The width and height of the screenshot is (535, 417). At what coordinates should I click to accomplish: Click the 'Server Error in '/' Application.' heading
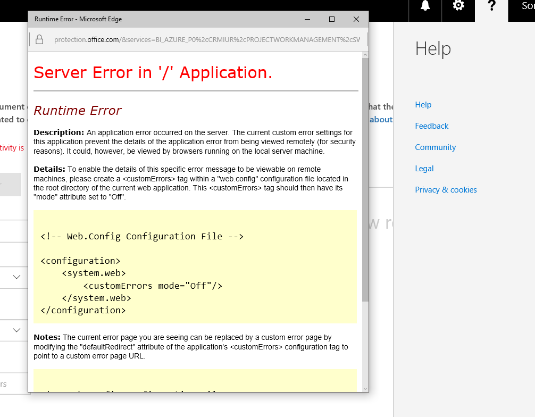pyautogui.click(x=153, y=73)
